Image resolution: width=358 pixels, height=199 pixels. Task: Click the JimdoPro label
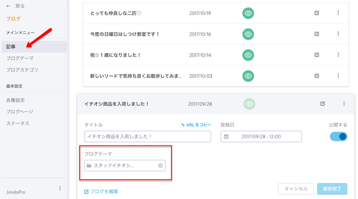(x=16, y=192)
